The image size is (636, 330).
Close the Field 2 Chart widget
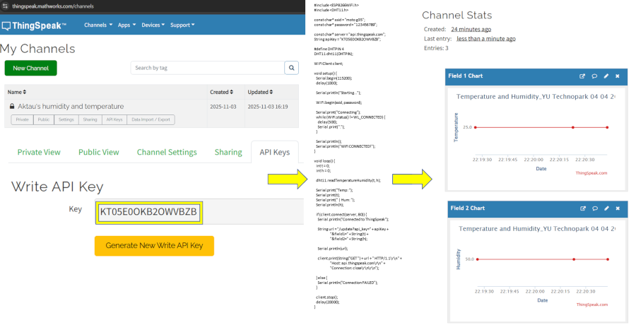(x=618, y=208)
